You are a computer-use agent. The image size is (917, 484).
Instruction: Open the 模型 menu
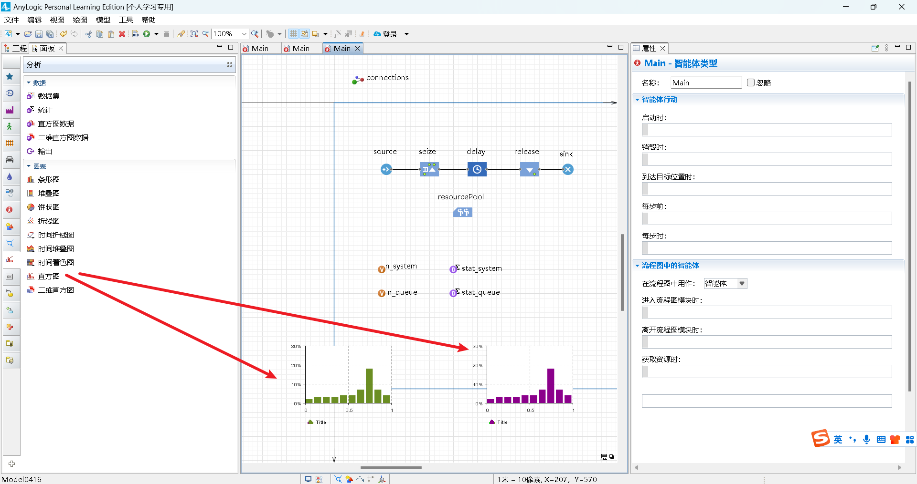[x=103, y=20]
